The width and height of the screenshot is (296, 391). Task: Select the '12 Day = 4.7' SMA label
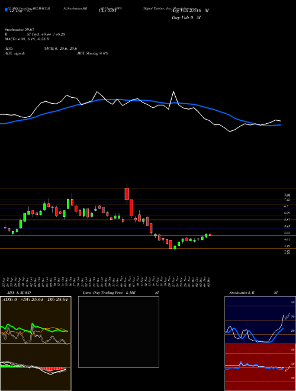click(21, 11)
